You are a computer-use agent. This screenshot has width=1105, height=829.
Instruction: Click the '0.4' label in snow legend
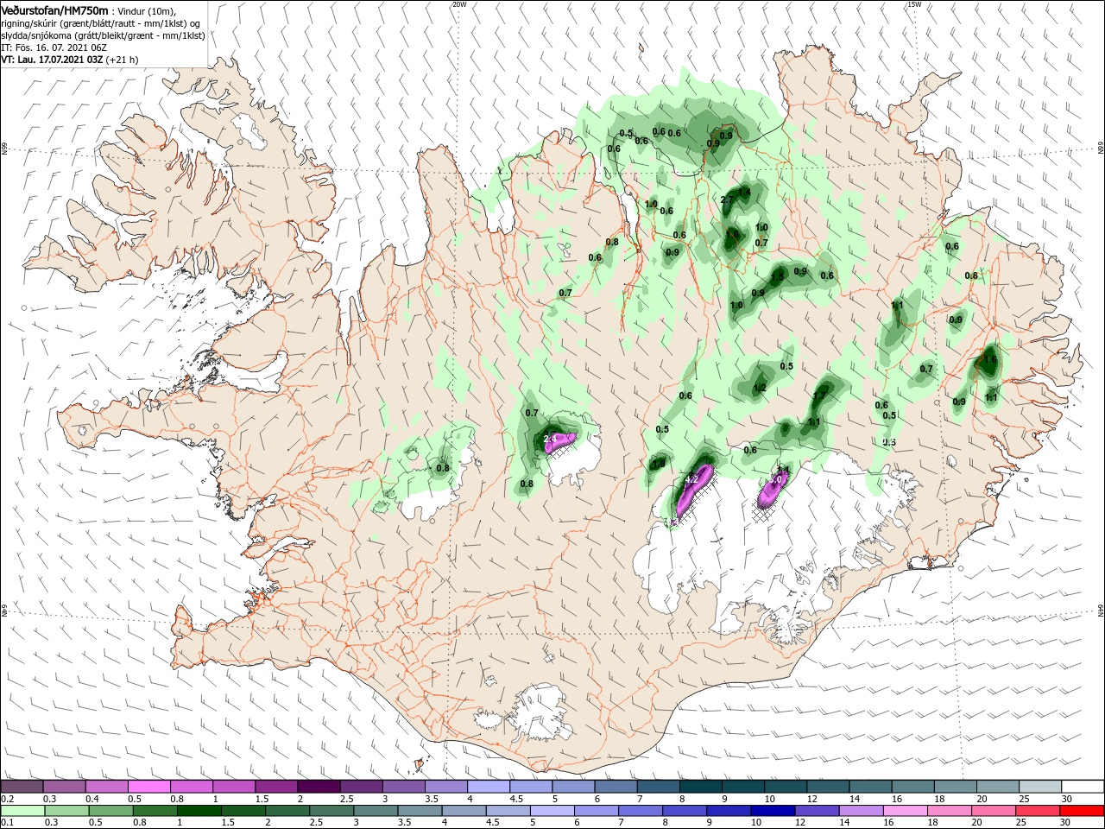coord(92,799)
